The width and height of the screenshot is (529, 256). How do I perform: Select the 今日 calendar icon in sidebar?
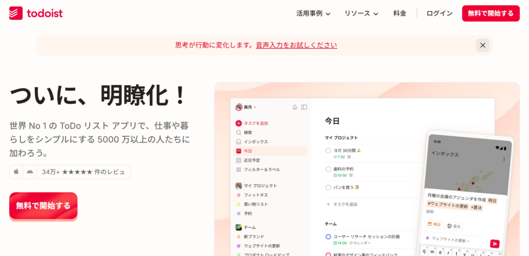point(239,151)
